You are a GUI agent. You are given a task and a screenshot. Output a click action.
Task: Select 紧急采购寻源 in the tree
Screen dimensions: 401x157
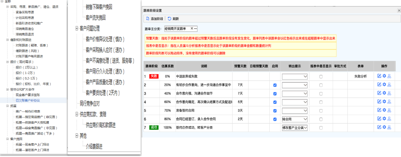pos(25,12)
